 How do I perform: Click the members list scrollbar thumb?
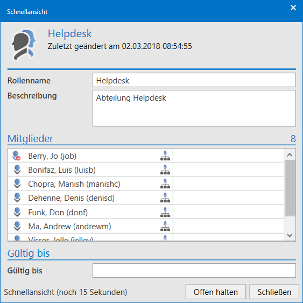tap(290, 188)
